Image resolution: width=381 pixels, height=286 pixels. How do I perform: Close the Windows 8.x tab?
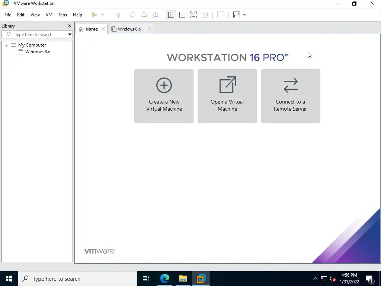[x=150, y=29]
